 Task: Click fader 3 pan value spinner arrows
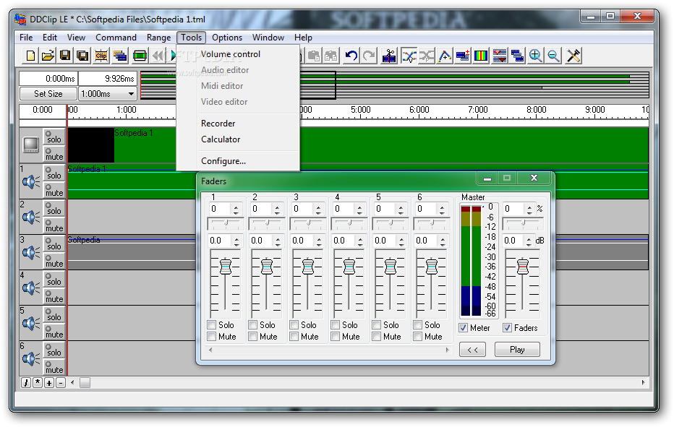318,210
